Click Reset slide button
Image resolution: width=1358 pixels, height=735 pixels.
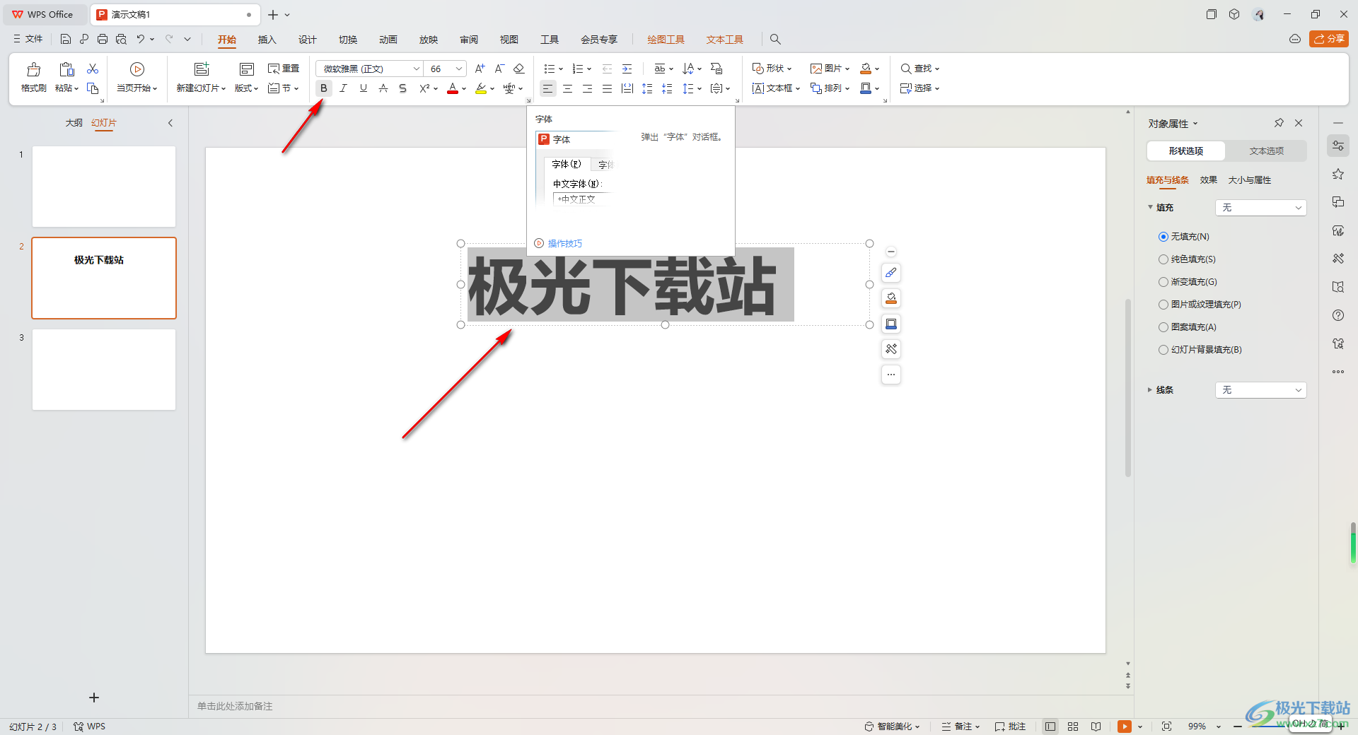coord(284,69)
